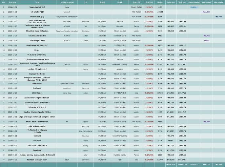Select 'FIGHT NIGHT CHAMPION' cell
Screen dimensions: 225x167
click(37, 121)
